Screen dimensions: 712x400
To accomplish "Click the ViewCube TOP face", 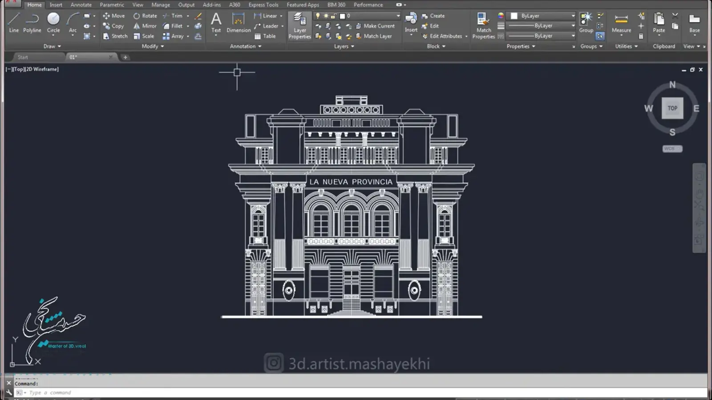I will (672, 108).
